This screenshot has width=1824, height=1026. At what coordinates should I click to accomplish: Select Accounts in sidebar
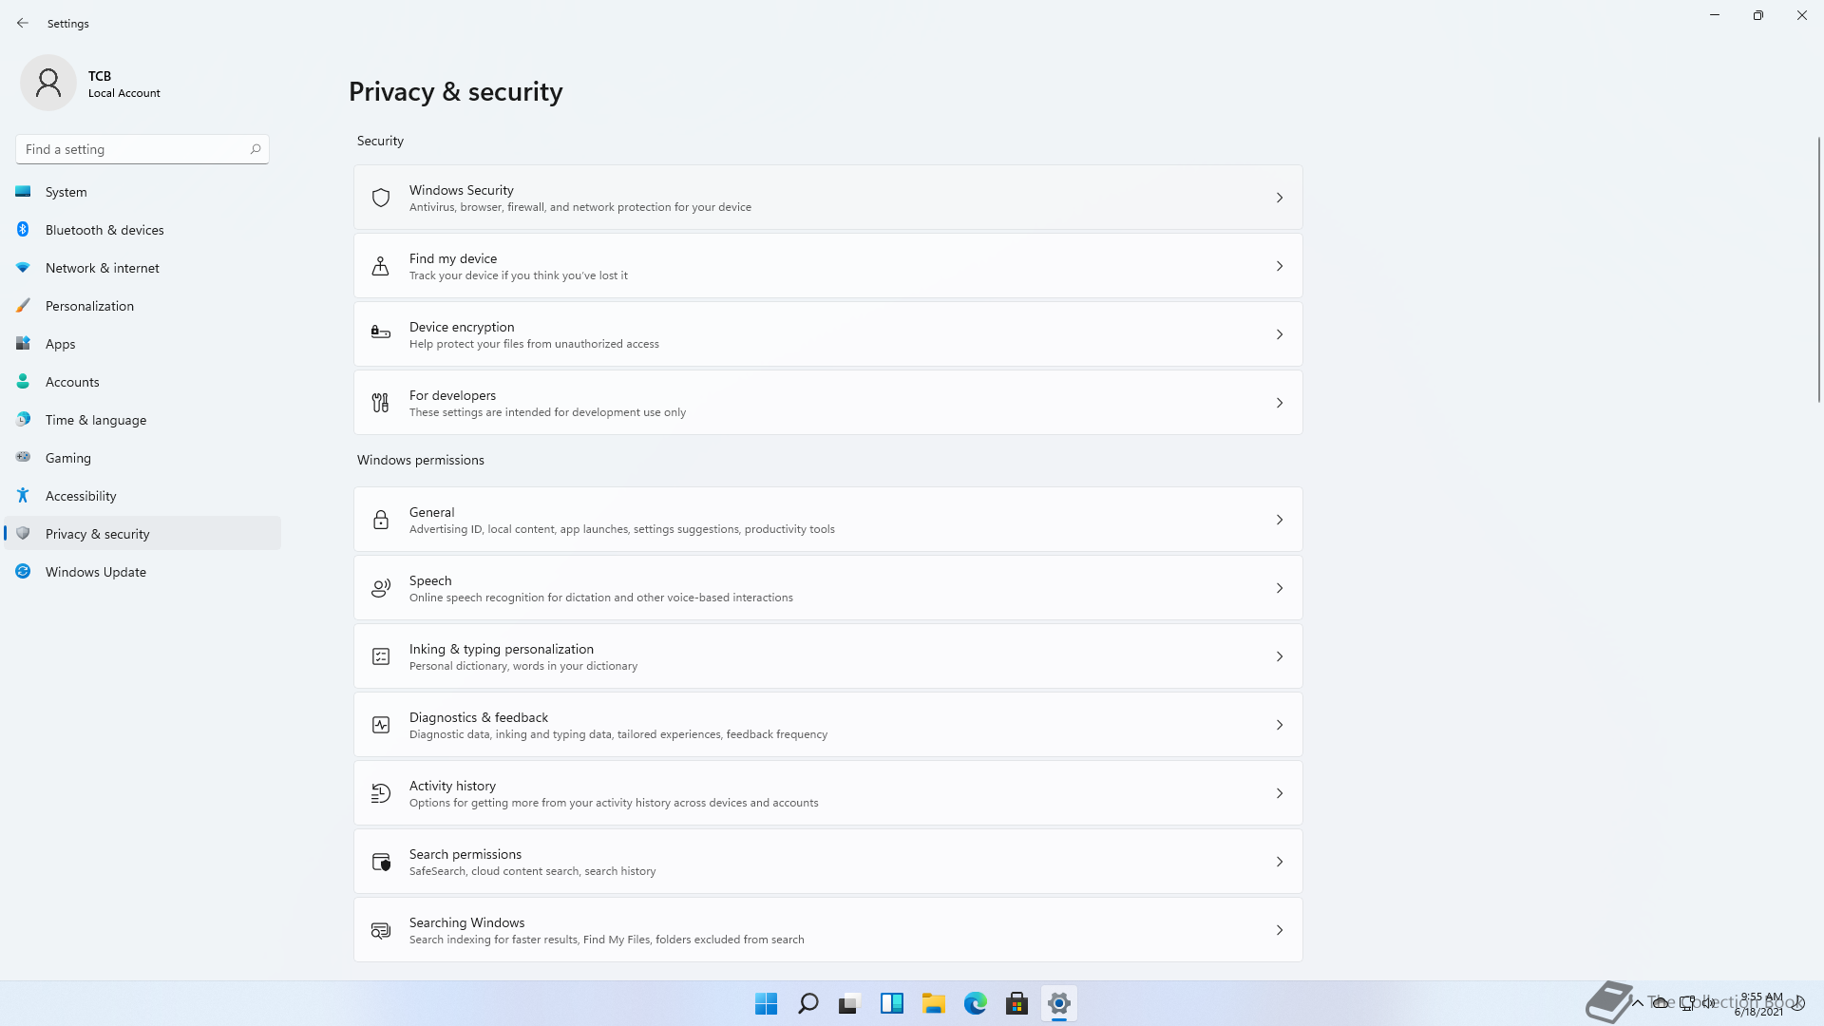click(x=142, y=382)
